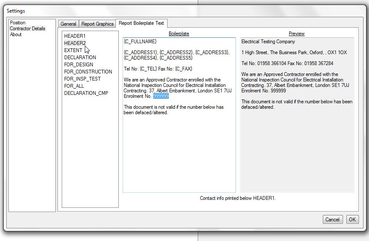Click Electrical Testing Company in preview
This screenshot has width=369, height=241.
click(268, 42)
